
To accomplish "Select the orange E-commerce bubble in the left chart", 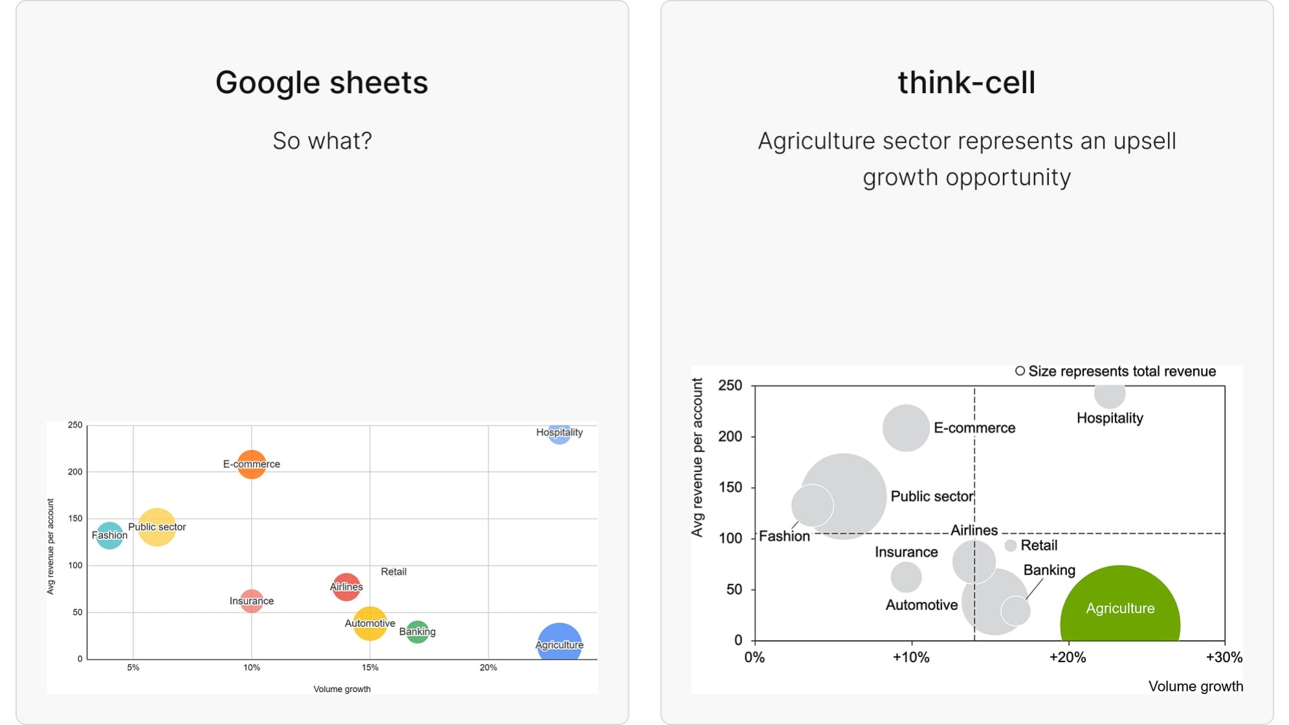I will [x=251, y=464].
